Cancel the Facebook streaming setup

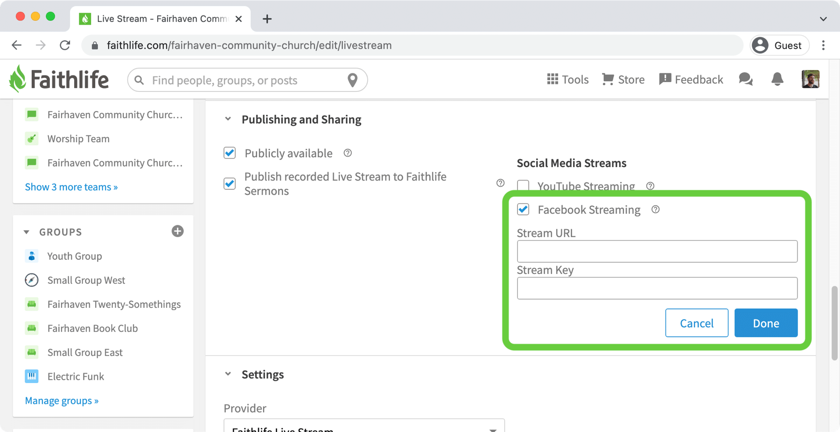pos(697,323)
